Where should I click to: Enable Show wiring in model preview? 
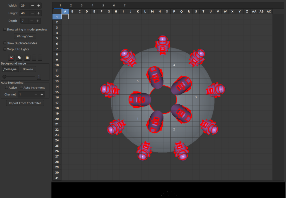click(x=4, y=29)
